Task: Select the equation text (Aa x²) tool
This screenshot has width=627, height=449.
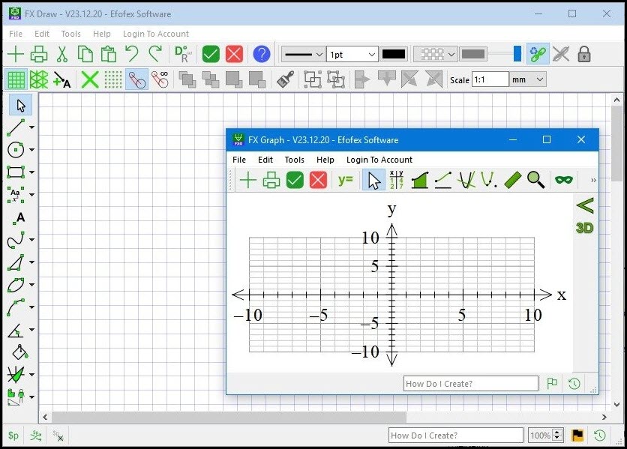Action: 16,195
